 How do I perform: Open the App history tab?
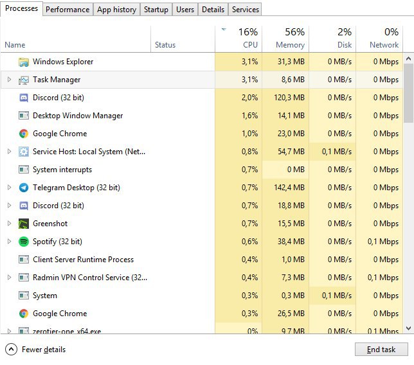tap(116, 10)
